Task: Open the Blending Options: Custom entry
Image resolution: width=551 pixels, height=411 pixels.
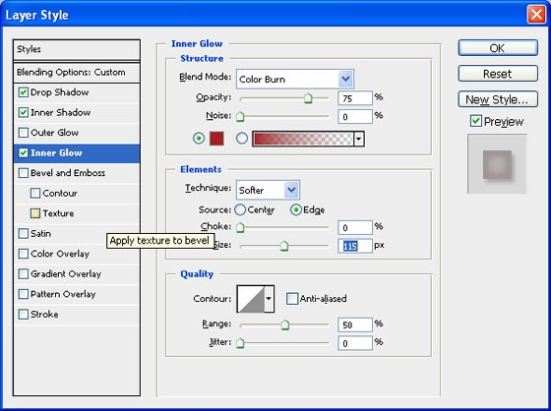Action: tap(77, 73)
